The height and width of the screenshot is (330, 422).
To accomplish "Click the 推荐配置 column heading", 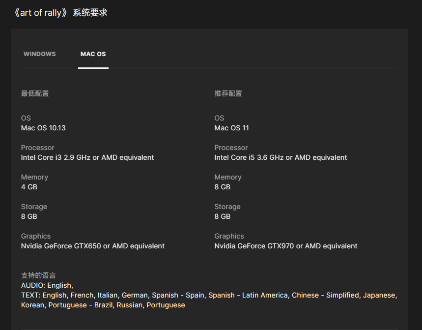I will 228,93.
